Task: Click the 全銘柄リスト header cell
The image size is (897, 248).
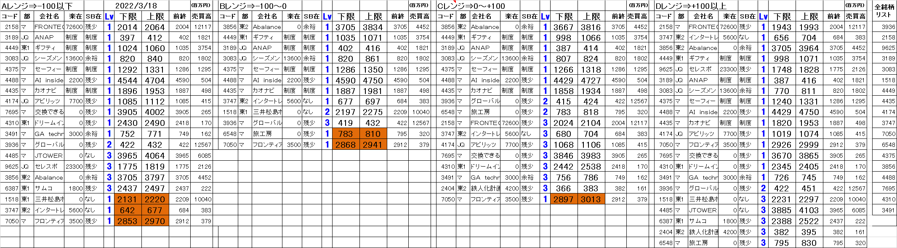Action: [884, 11]
